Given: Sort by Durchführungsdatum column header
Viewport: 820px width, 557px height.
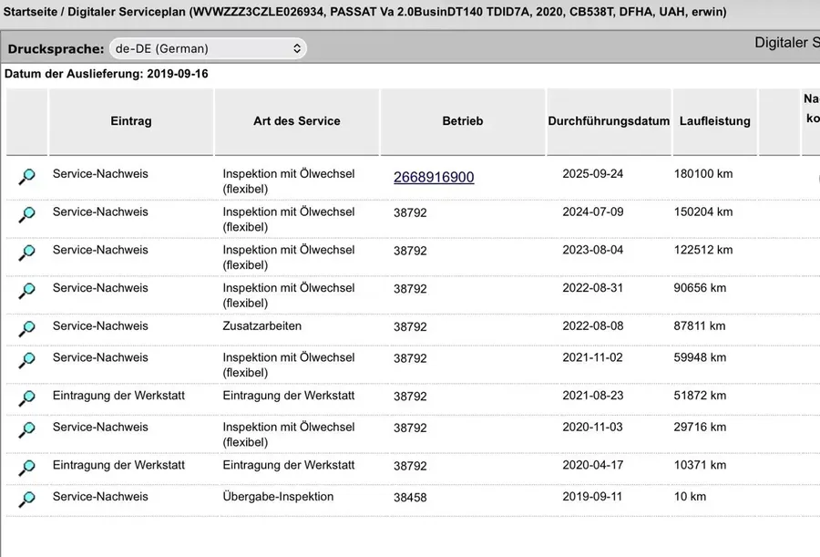Looking at the screenshot, I should (x=609, y=121).
